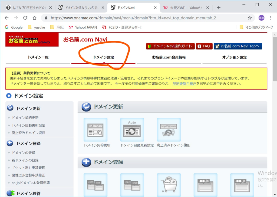Screen dimensions: 277x197
Task: Open the FAQ button
Action: 204,46
